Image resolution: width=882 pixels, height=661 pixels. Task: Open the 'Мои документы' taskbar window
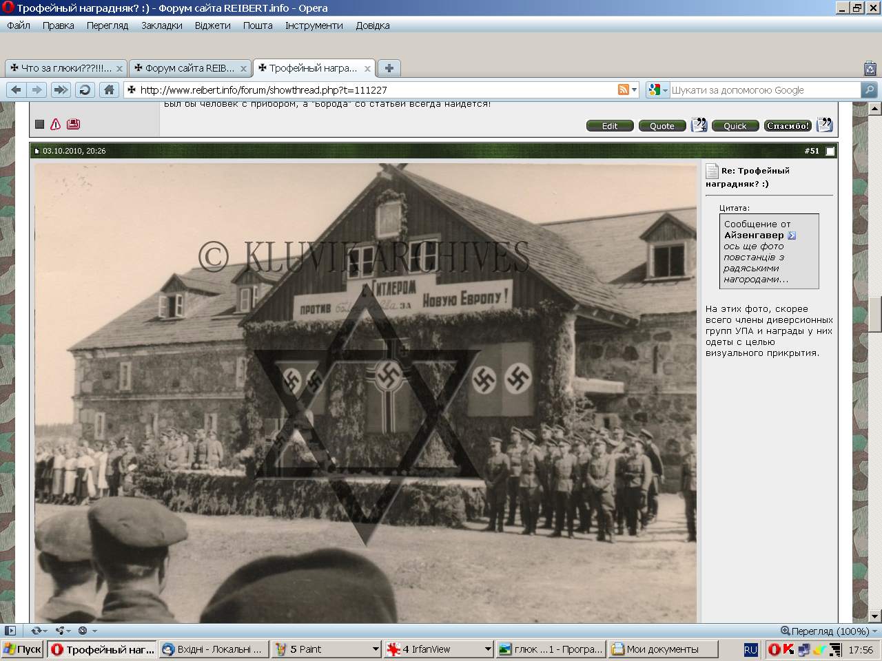663,649
